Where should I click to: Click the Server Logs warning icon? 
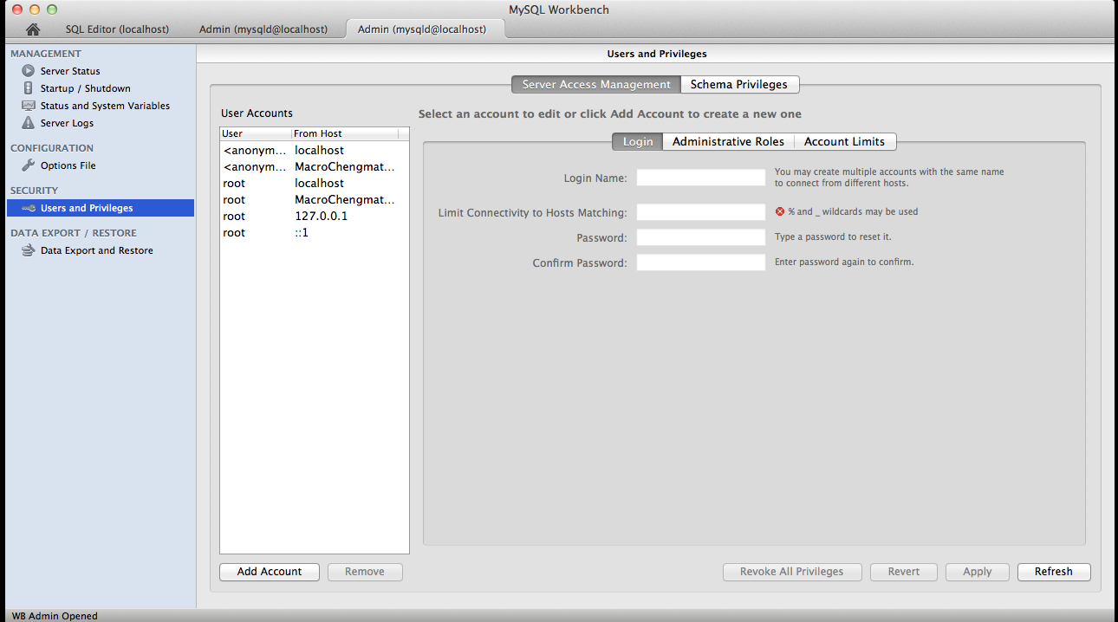click(29, 123)
